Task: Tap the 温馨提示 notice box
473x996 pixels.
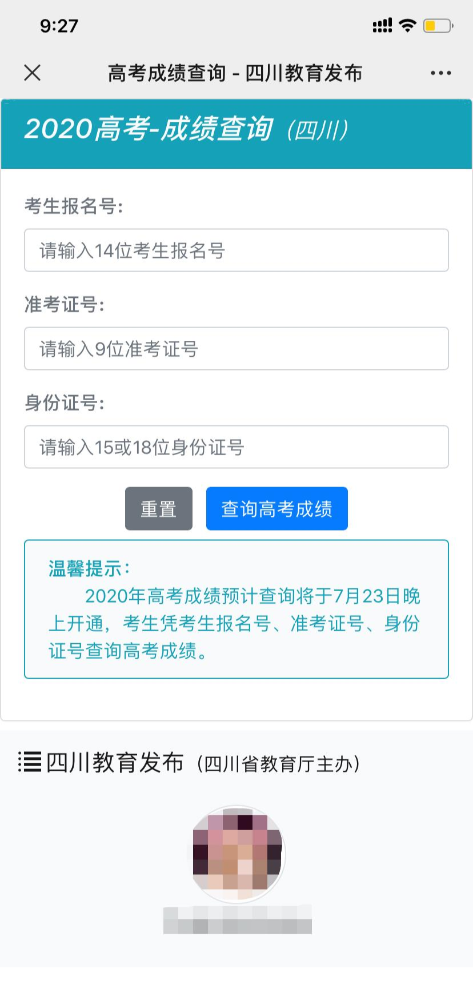Action: (x=236, y=609)
